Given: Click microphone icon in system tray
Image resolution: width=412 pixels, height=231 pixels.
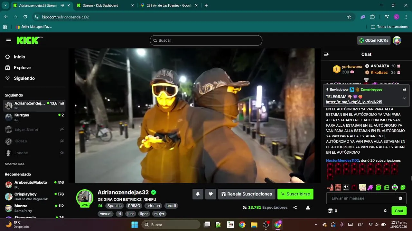Looking at the screenshot, I should tap(342, 225).
